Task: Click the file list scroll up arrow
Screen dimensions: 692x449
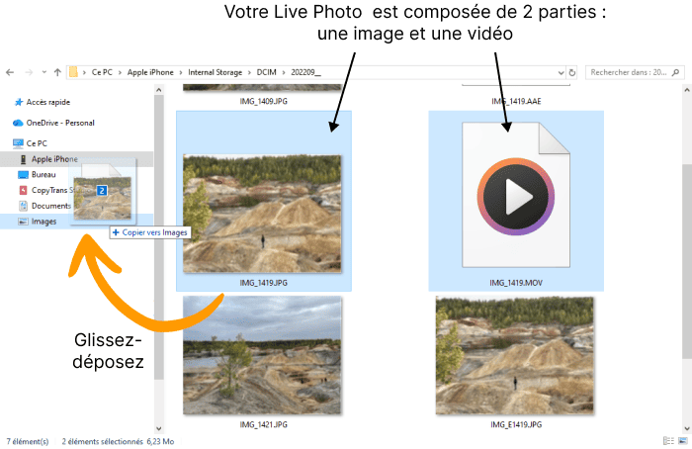Action: pos(687,90)
